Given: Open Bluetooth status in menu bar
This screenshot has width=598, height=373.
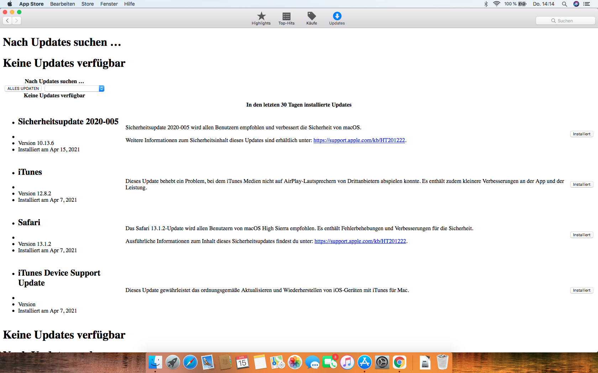Looking at the screenshot, I should (486, 4).
